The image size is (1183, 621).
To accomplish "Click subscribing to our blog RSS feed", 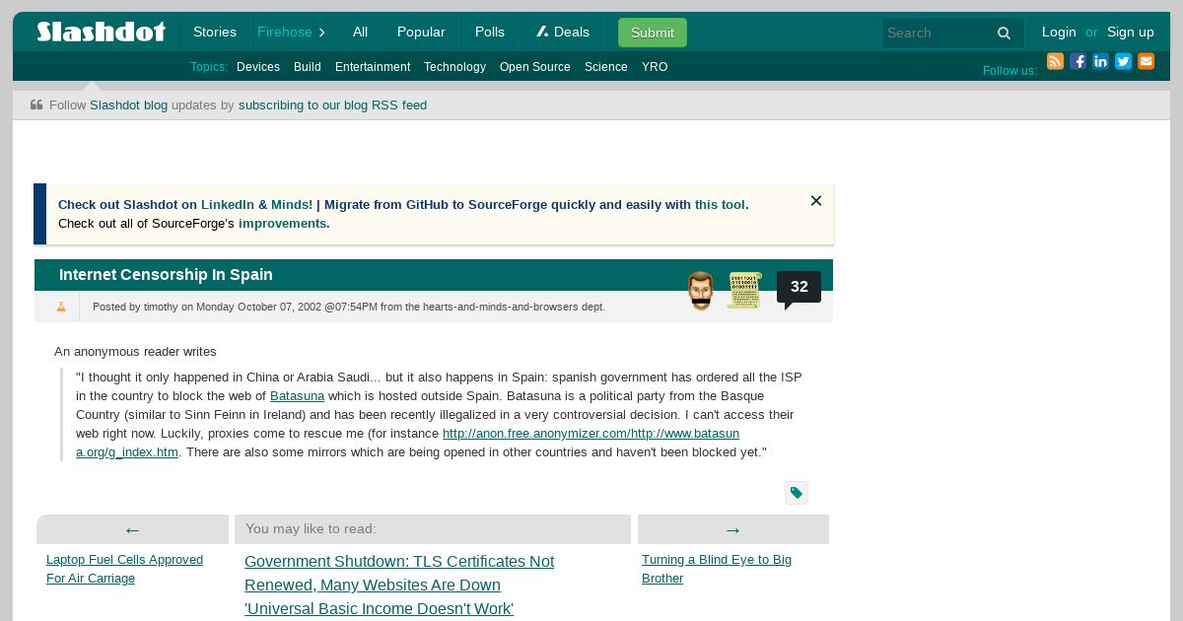I will click(332, 104).
